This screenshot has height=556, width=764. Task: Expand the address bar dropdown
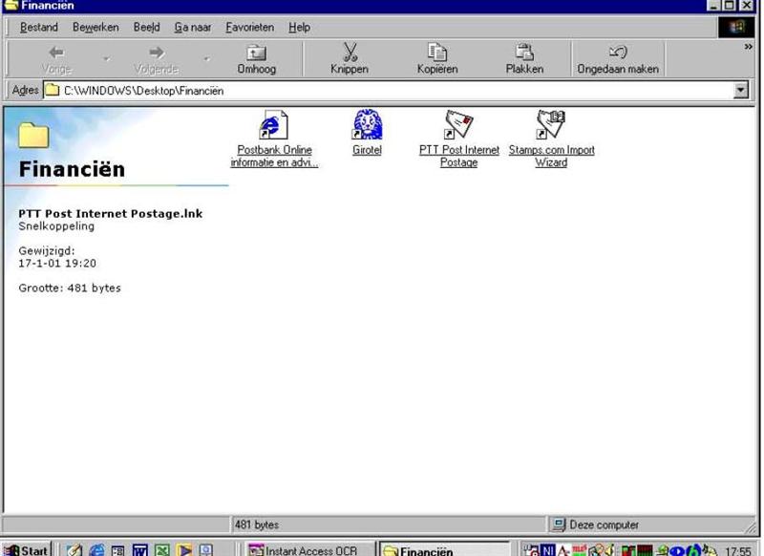click(x=741, y=90)
